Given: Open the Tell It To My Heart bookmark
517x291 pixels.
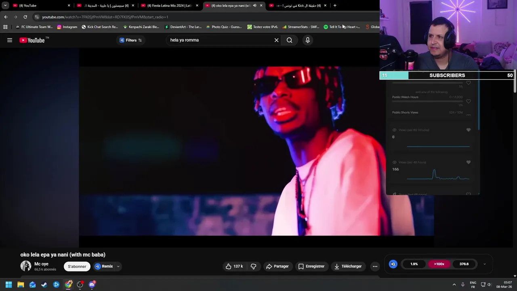Looking at the screenshot, I should click(342, 27).
